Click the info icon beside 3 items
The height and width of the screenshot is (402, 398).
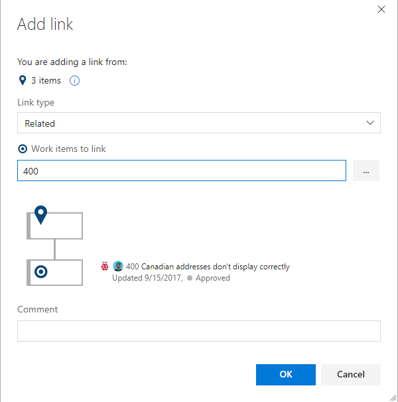click(74, 81)
